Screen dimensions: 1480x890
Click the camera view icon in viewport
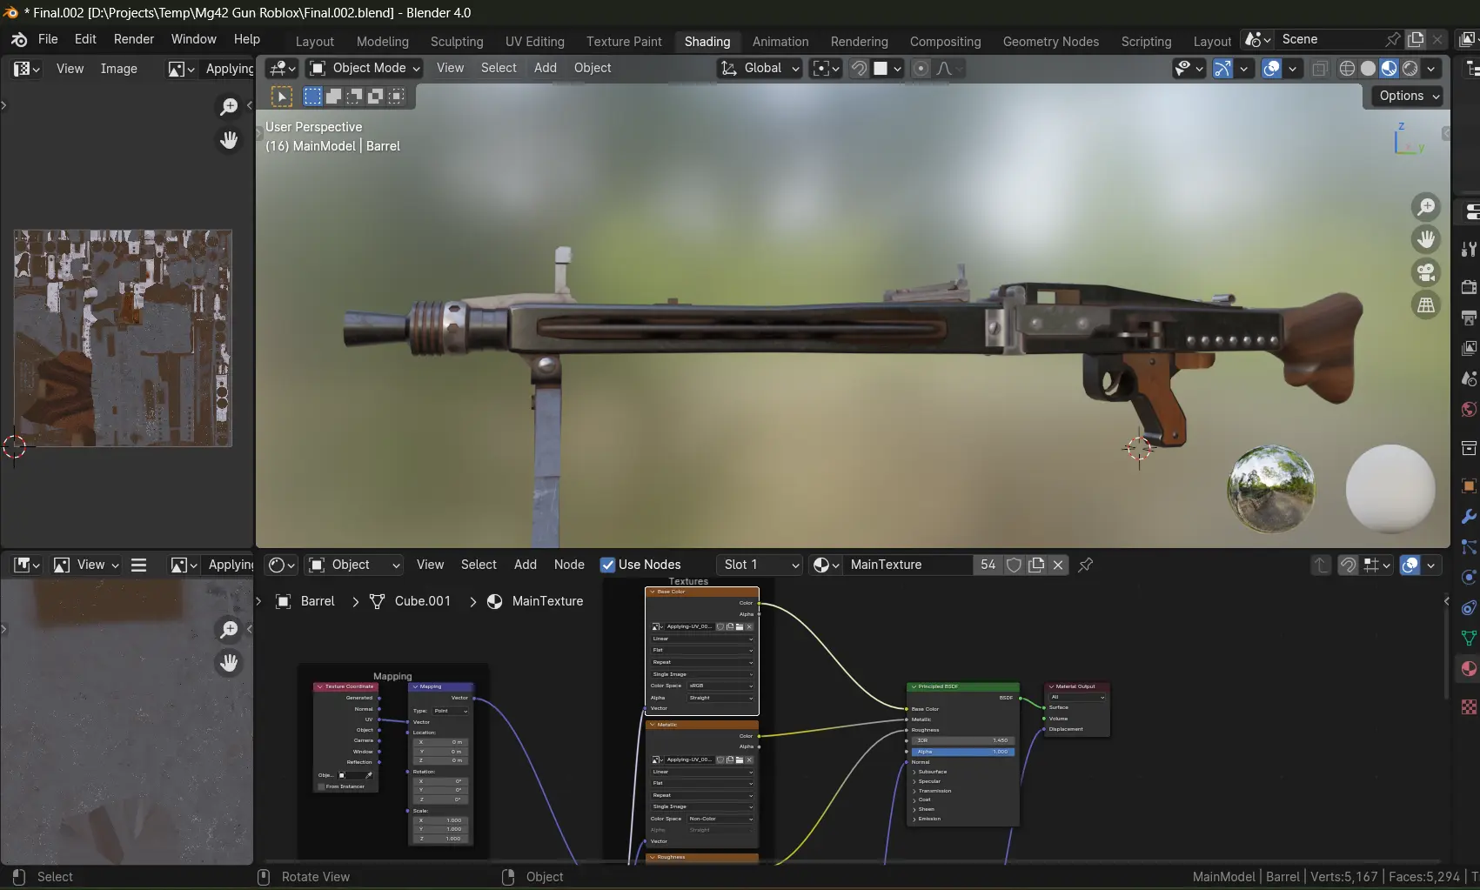point(1425,272)
